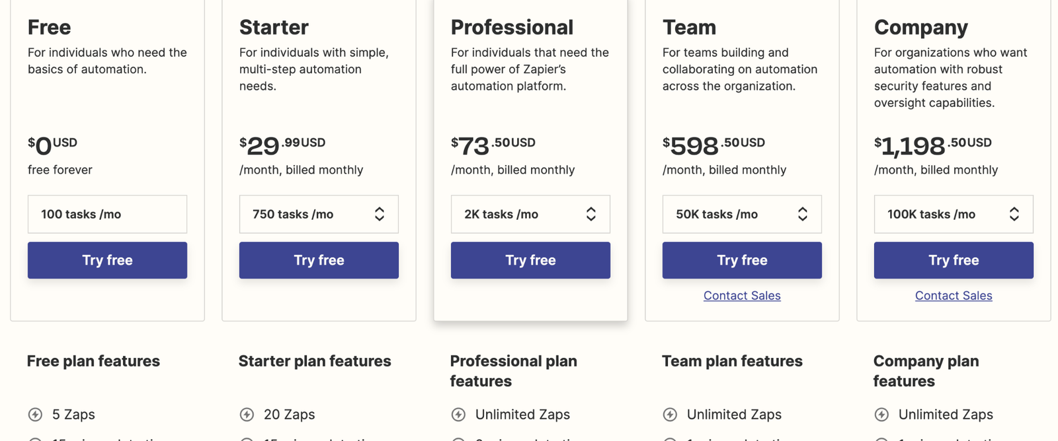Click the "$73.50 USD" Professional price
This screenshot has height=441, width=1058.
click(493, 145)
